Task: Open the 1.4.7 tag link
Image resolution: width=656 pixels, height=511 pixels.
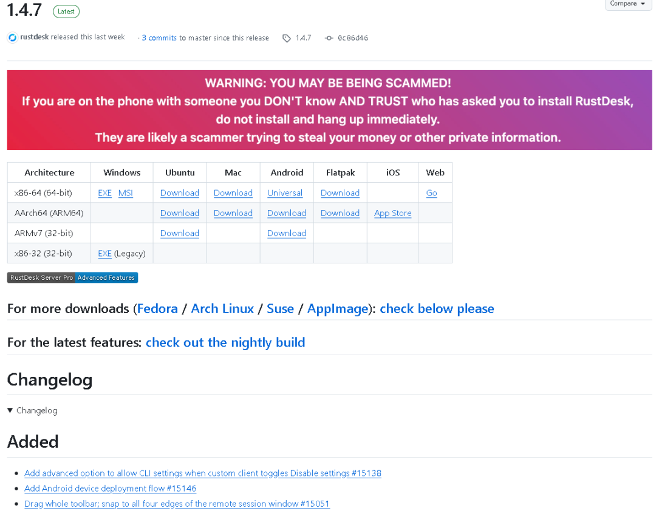Action: [x=303, y=38]
